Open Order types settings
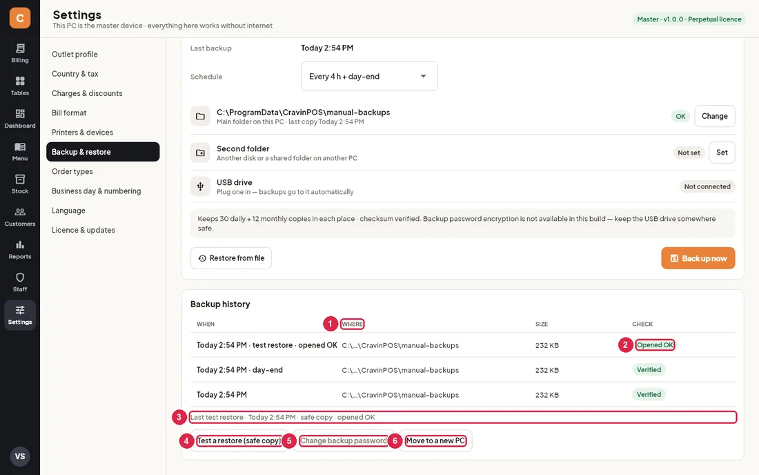The image size is (759, 475). [103, 171]
